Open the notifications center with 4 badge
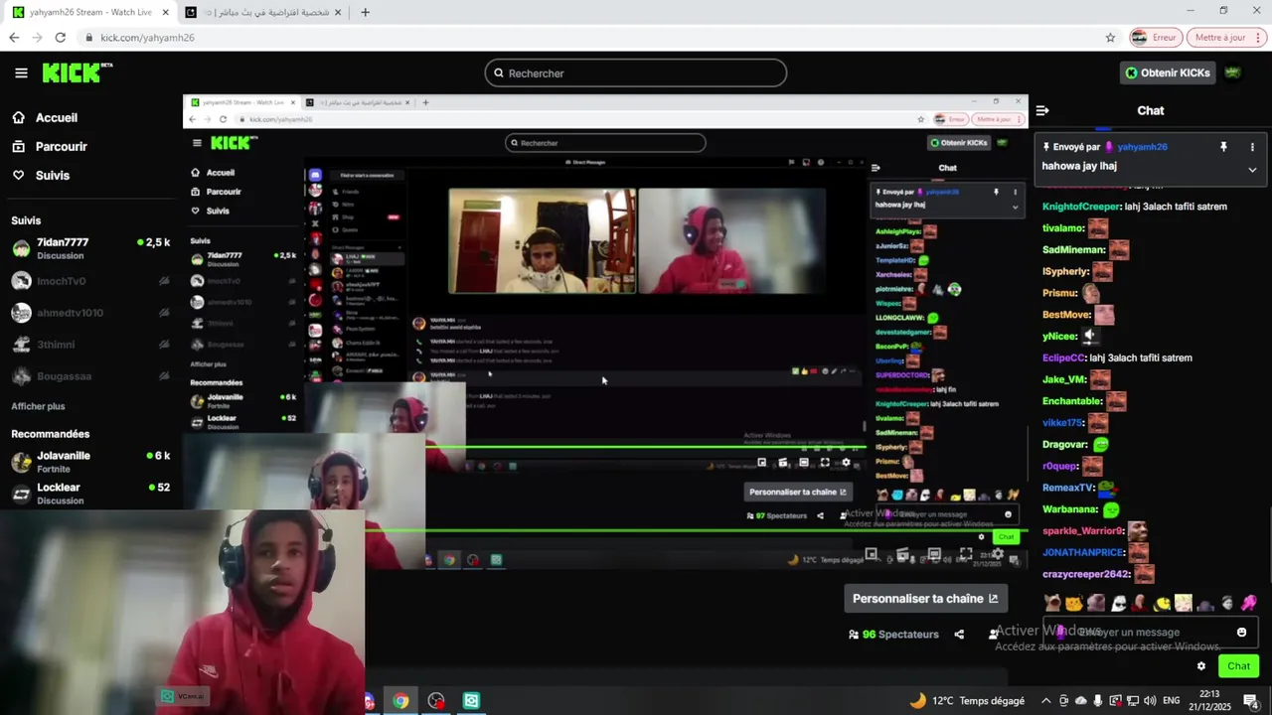 (1251, 701)
